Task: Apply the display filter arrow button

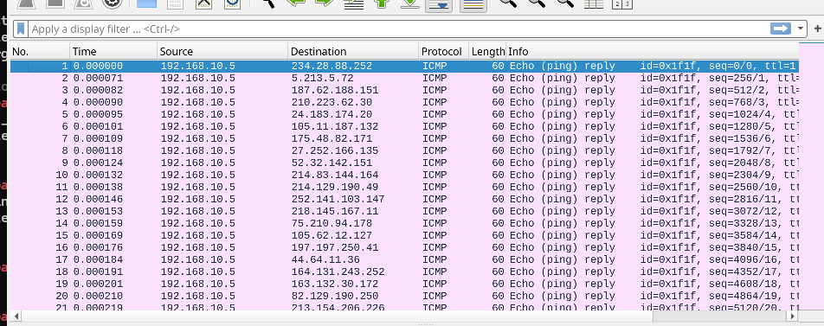Action: (781, 29)
